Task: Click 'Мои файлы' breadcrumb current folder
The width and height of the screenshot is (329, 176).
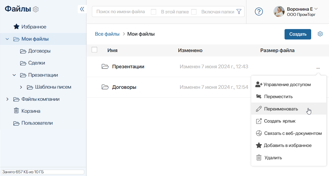Action: pos(141,34)
